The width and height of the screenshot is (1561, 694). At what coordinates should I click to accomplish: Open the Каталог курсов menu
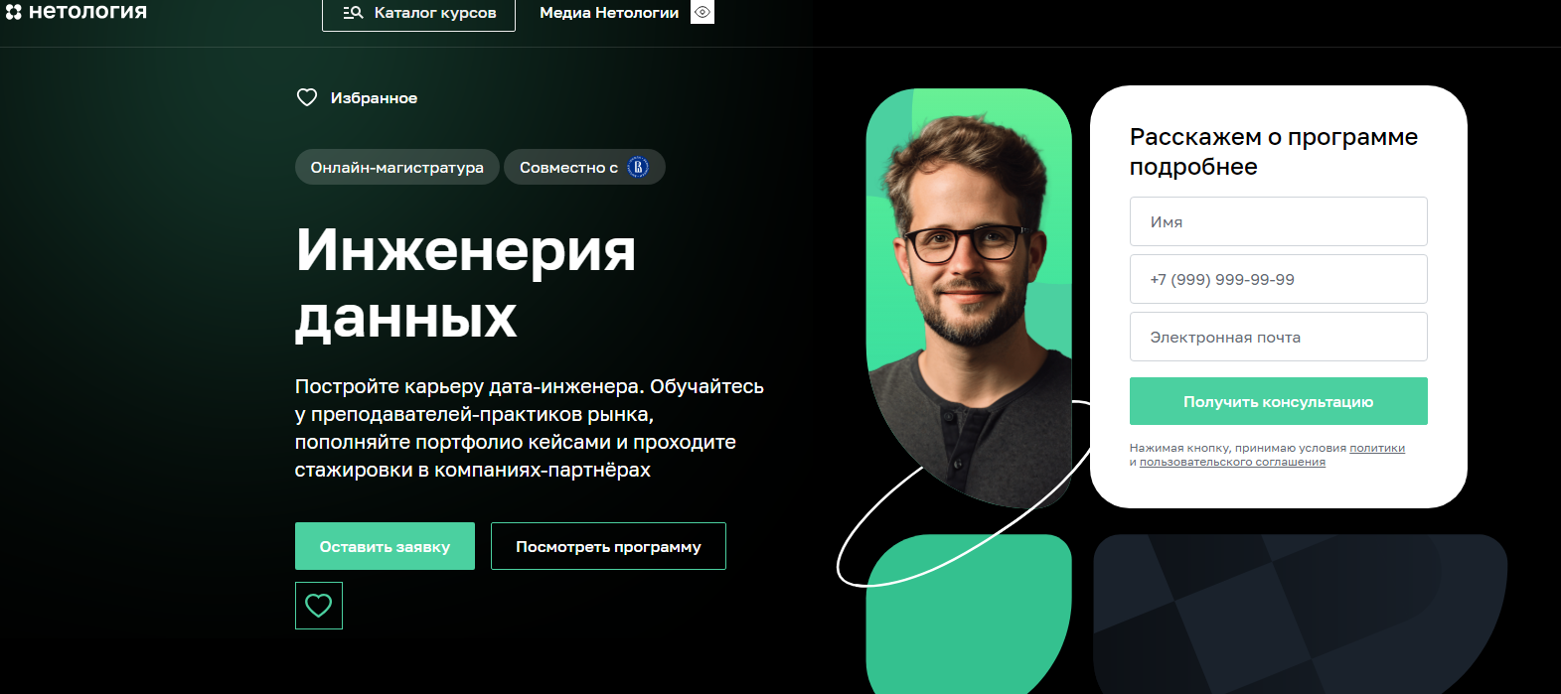click(x=418, y=13)
